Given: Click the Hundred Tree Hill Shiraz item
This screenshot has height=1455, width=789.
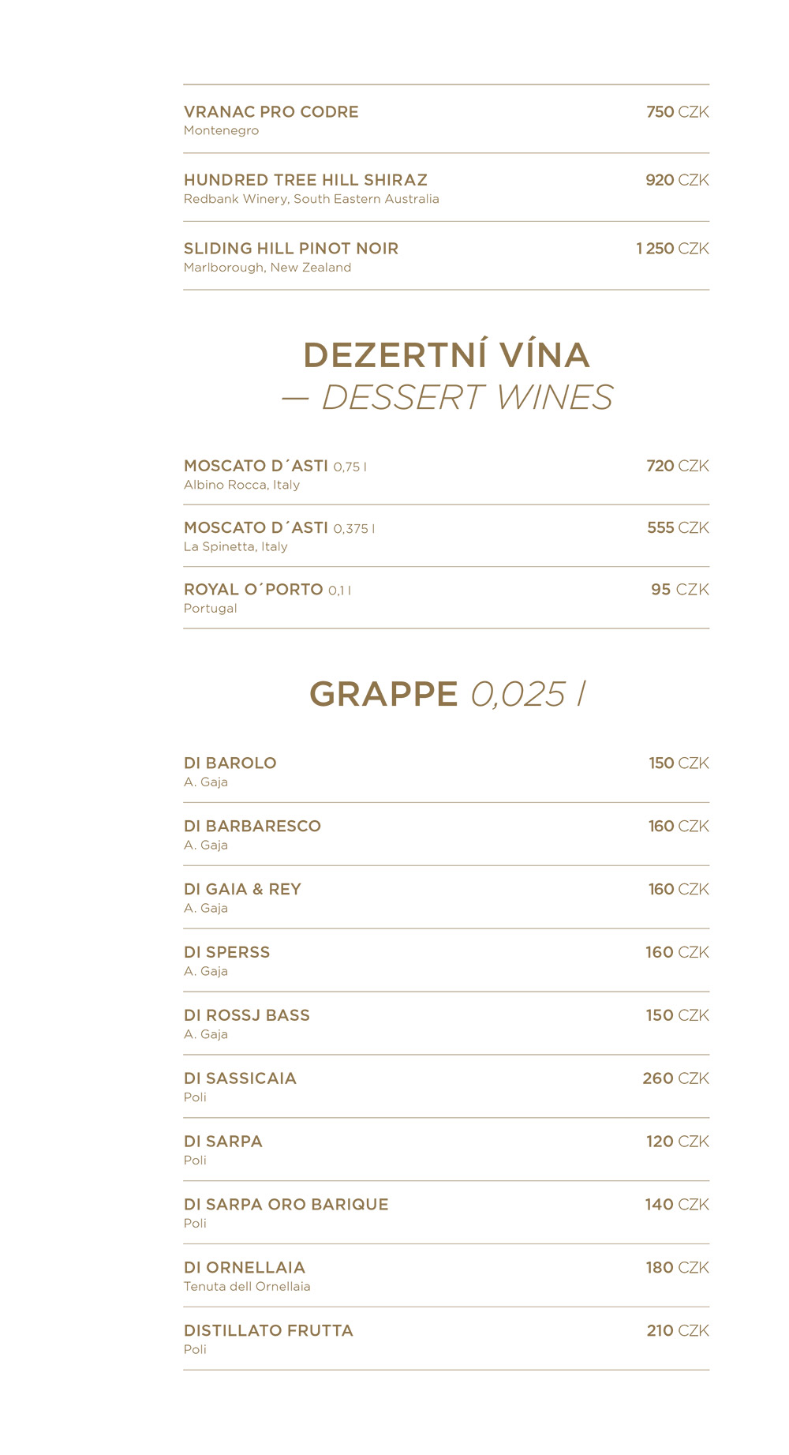Looking at the screenshot, I should (x=447, y=188).
